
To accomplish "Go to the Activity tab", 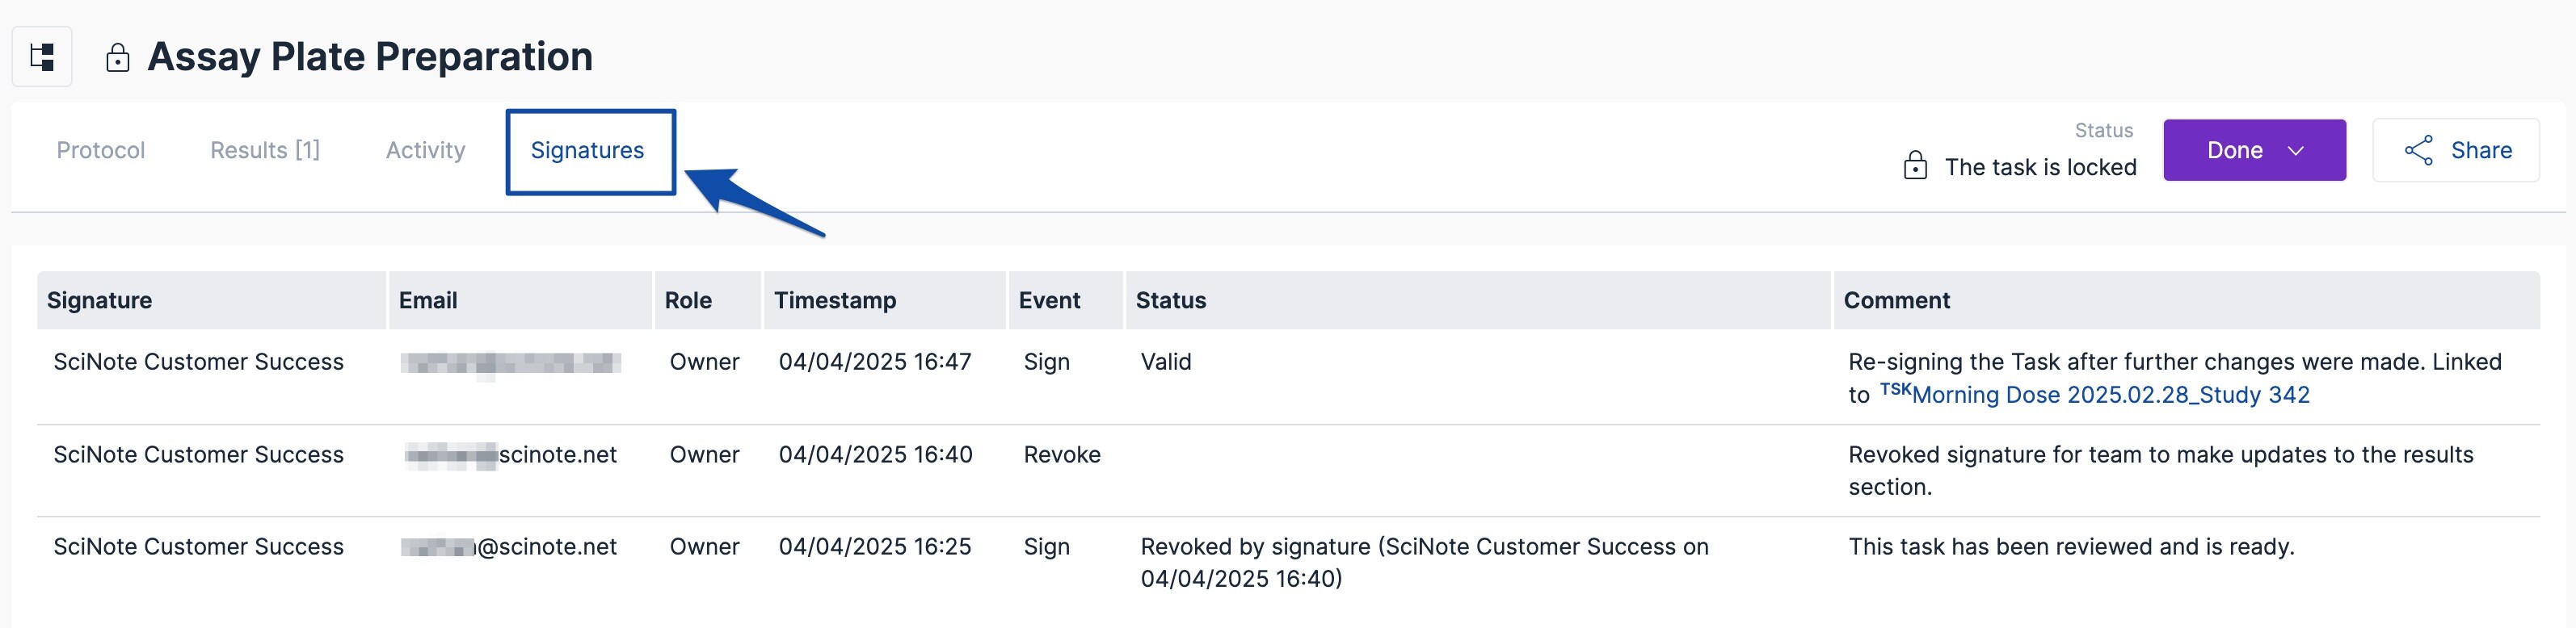I will [x=426, y=151].
